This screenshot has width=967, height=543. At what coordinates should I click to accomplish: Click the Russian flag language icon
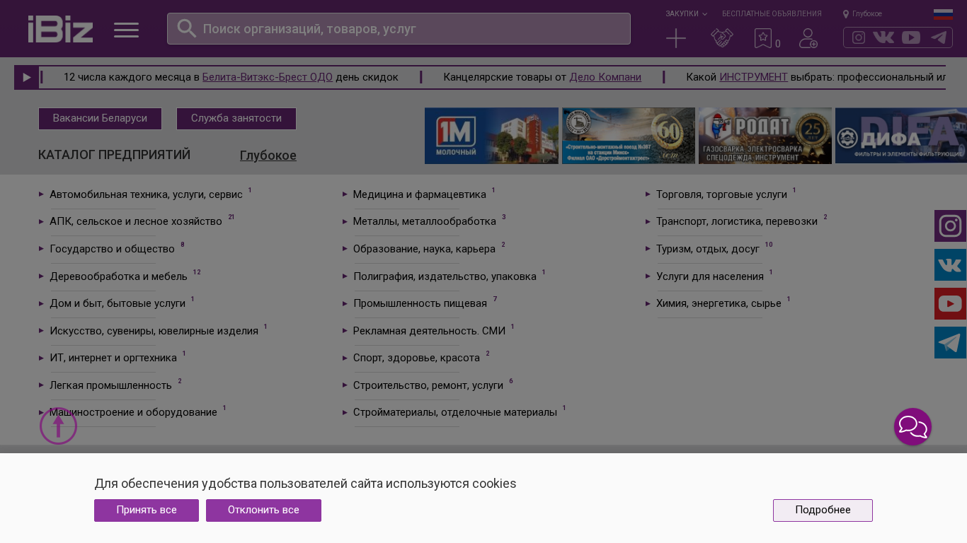pyautogui.click(x=943, y=14)
